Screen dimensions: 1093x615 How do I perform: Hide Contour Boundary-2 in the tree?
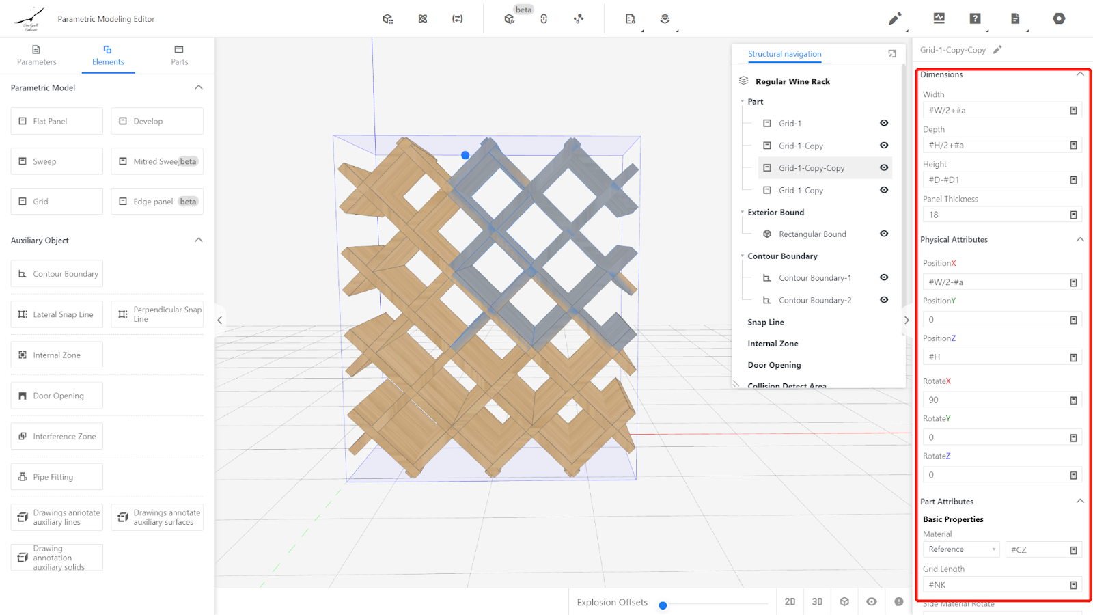(884, 300)
